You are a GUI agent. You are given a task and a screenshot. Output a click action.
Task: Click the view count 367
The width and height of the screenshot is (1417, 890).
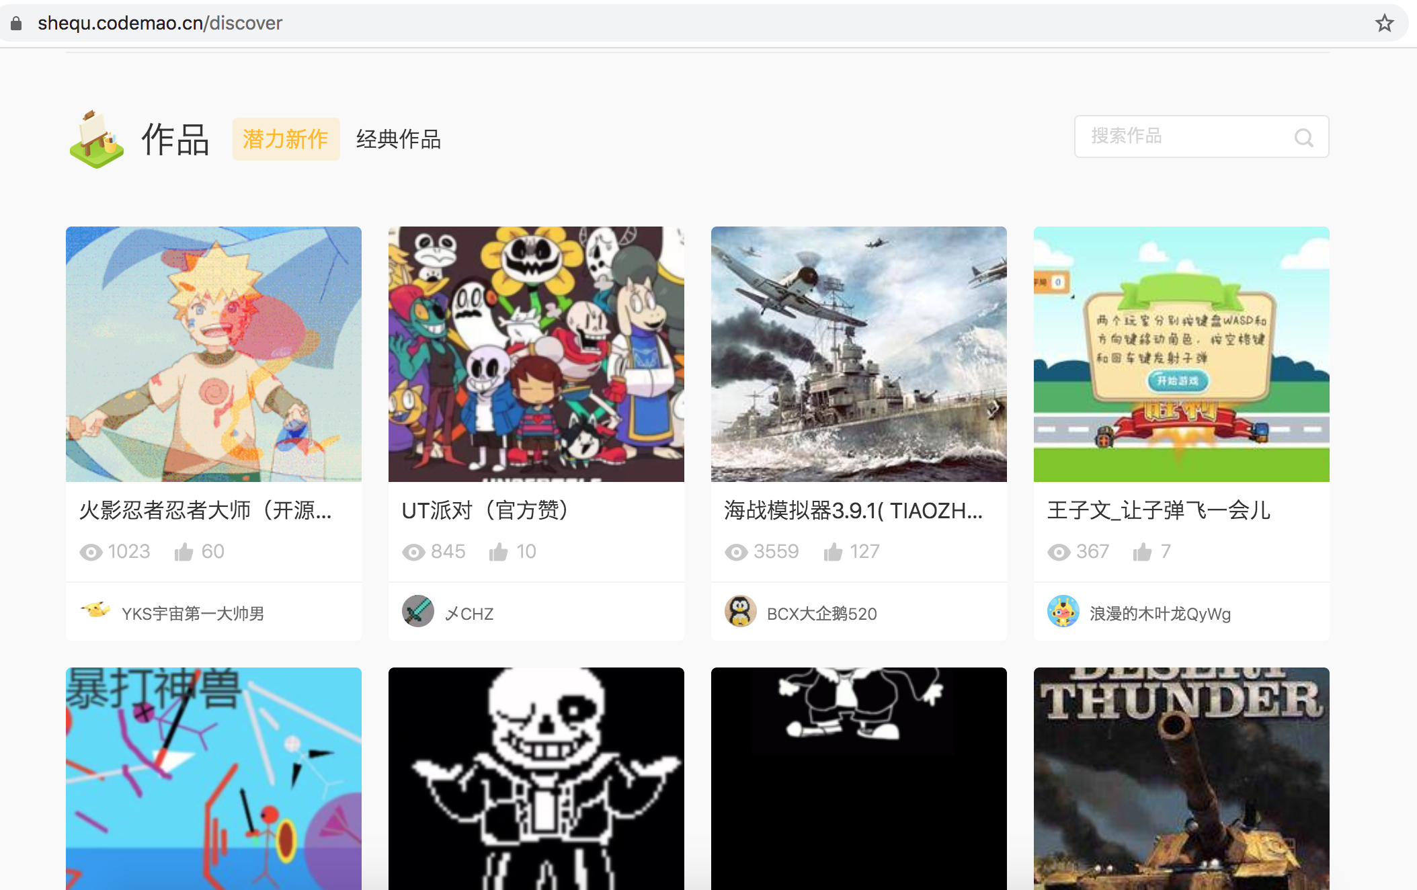pyautogui.click(x=1093, y=552)
